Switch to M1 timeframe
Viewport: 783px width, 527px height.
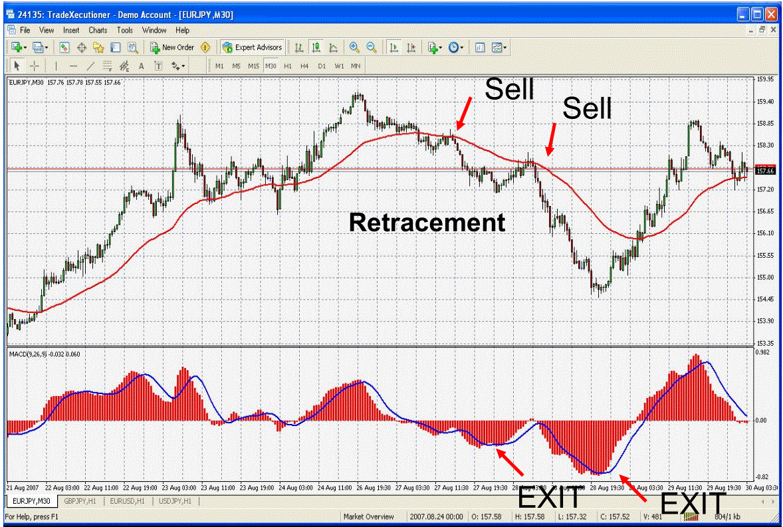(x=219, y=66)
